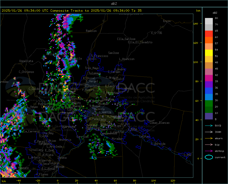This screenshot has height=184, width=228.
Task: Click the 'V_Flores' map label
Action: tap(42, 174)
